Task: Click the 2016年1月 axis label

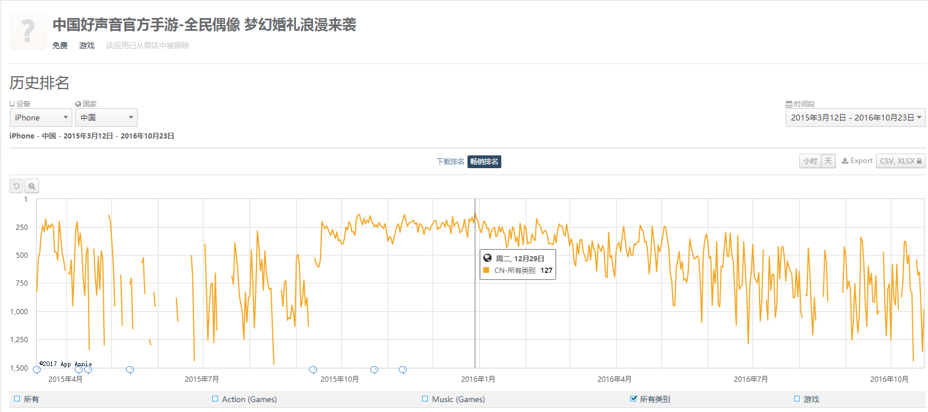Action: [x=478, y=379]
